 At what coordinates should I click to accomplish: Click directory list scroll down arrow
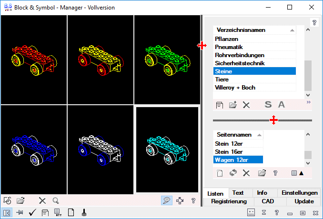tap(308, 95)
